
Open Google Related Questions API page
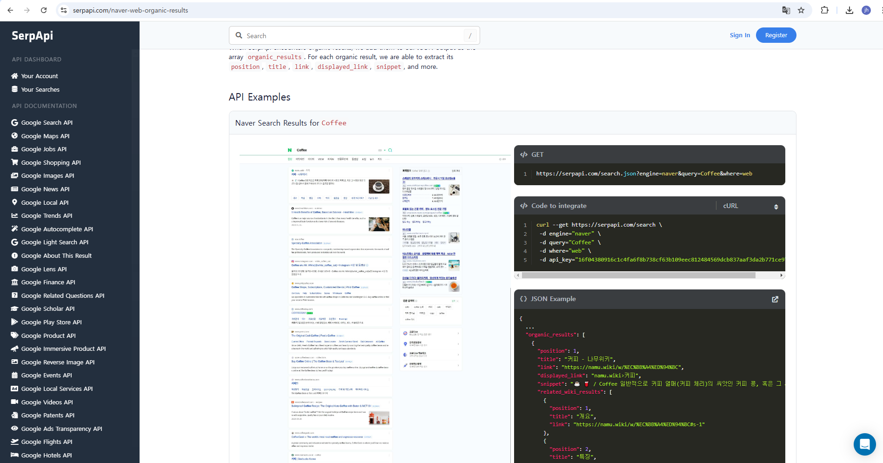coord(63,295)
